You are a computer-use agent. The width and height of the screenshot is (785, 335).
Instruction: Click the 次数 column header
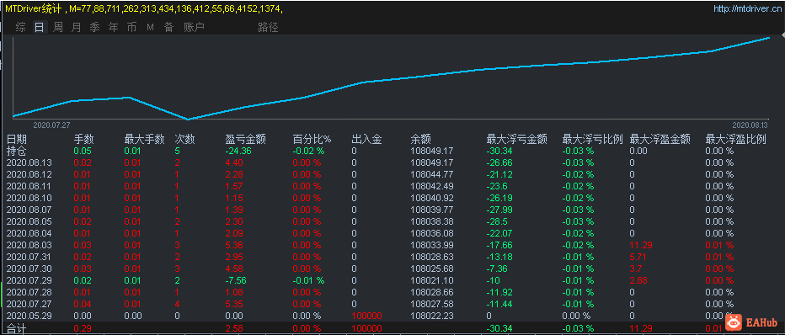184,139
